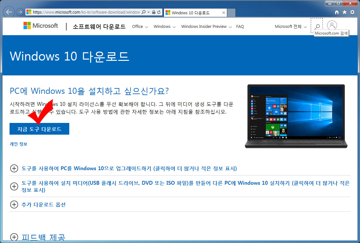Click the security lock icon in address bar
Screen dimensions: 360x243
click(154, 12)
